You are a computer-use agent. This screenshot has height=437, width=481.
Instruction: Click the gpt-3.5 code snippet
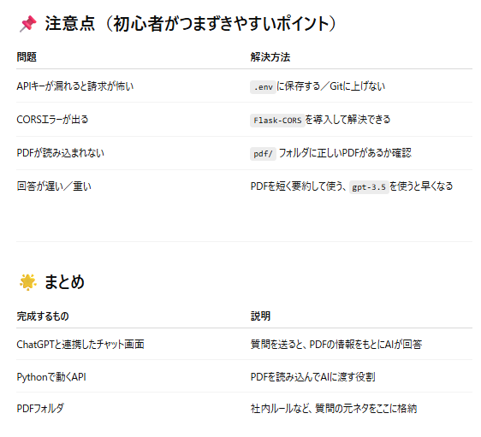coord(369,187)
